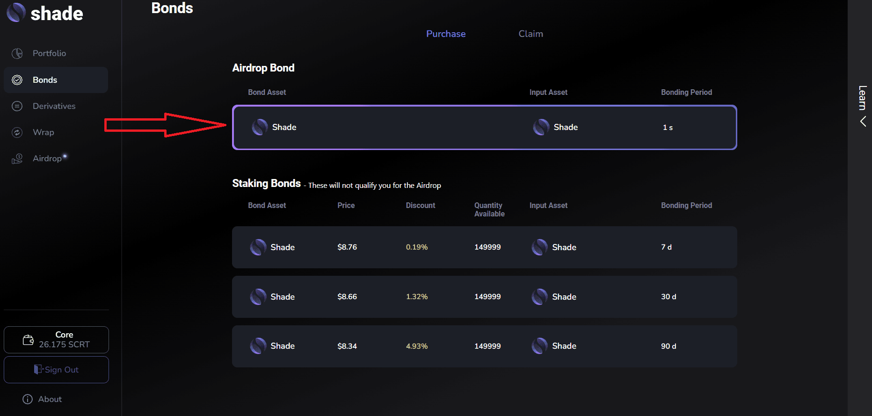Select Bonds in the sidebar
The height and width of the screenshot is (416, 872).
(x=56, y=80)
